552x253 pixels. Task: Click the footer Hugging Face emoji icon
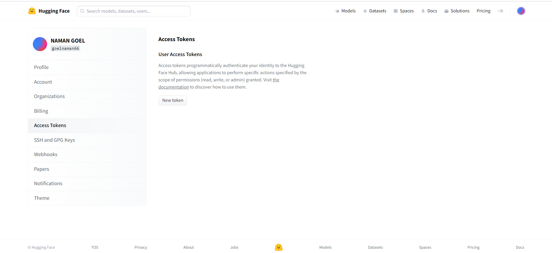point(279,247)
